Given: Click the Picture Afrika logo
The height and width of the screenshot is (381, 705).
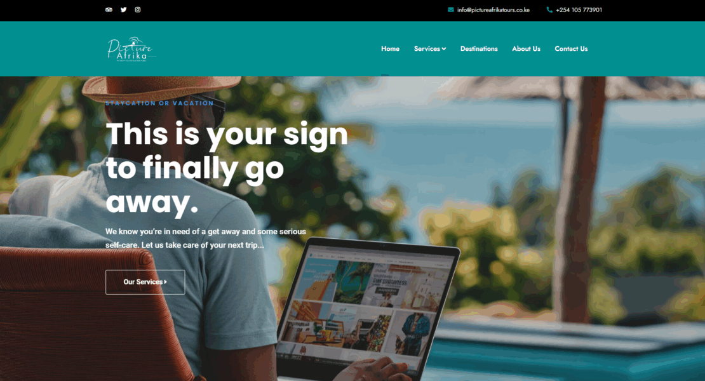Looking at the screenshot, I should point(131,49).
